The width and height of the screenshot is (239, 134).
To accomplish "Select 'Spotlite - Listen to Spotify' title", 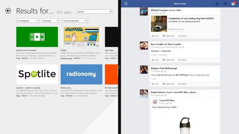I will (28, 88).
